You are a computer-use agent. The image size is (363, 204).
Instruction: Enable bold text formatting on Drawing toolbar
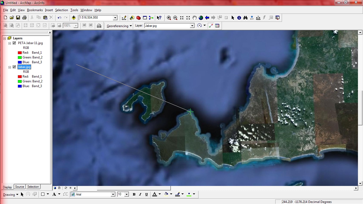[134, 194]
